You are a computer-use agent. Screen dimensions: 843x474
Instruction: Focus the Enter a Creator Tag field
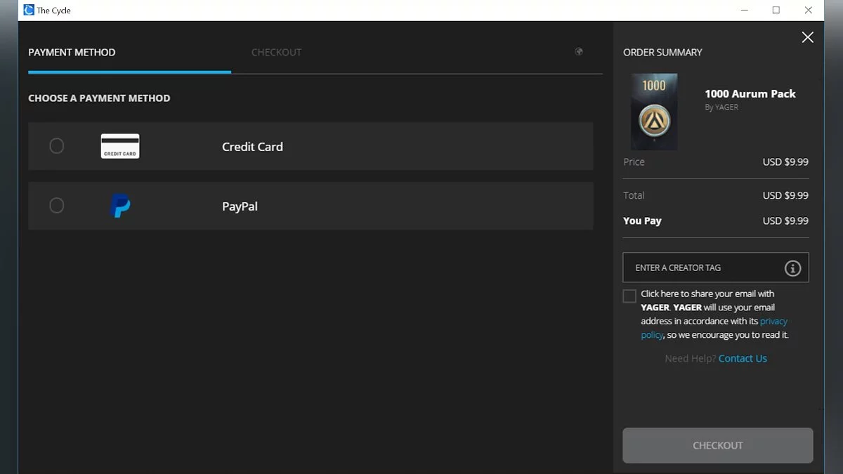pos(702,268)
